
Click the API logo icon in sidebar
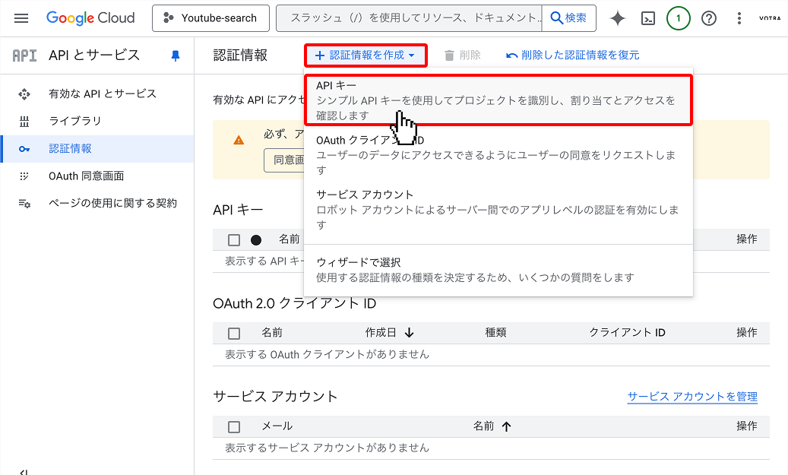pyautogui.click(x=24, y=55)
